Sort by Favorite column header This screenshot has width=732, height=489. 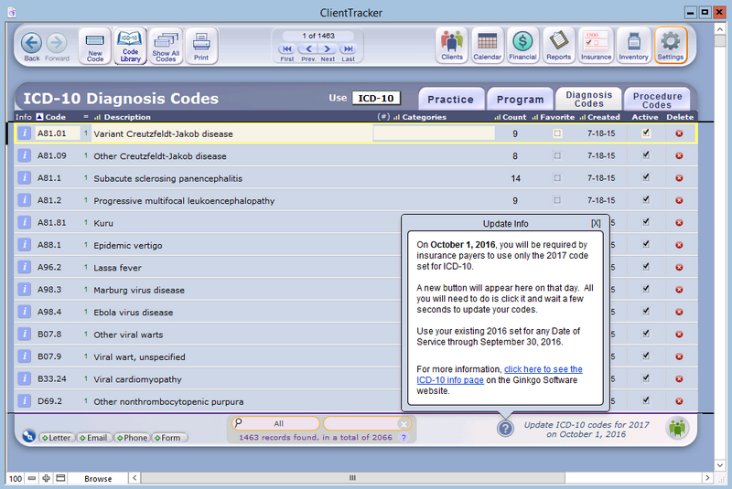tap(554, 117)
